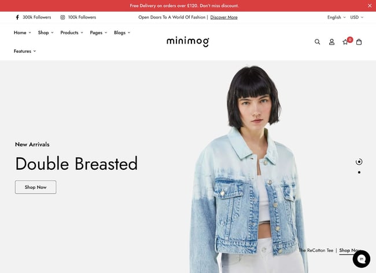The height and width of the screenshot is (273, 376).
Task: Open the Pages menu
Action: [98, 32]
